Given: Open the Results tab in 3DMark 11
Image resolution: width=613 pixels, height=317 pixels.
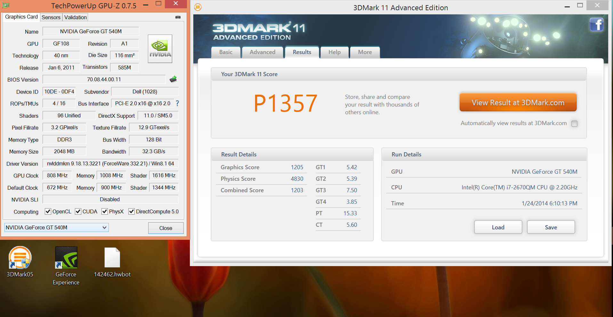Looking at the screenshot, I should point(302,52).
